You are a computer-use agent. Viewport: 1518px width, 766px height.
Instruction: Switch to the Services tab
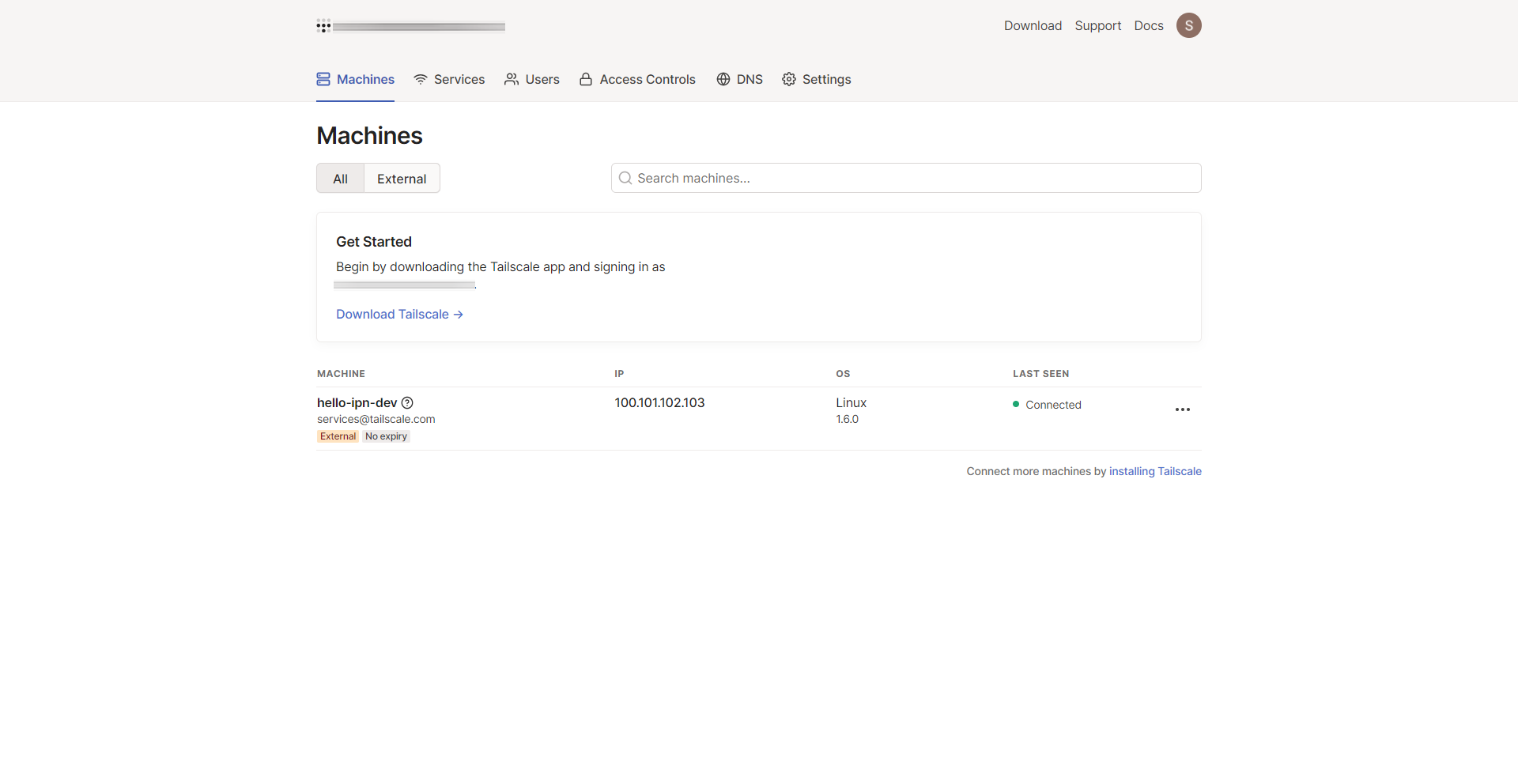coord(449,79)
